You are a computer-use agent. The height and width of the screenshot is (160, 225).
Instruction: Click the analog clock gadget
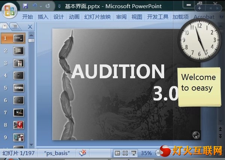click(x=199, y=40)
